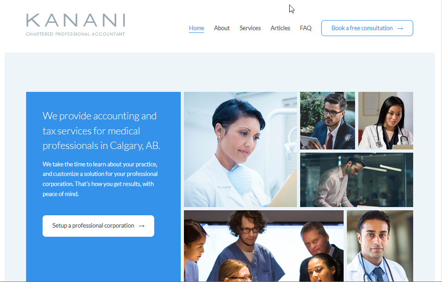Click the arrow icon in Setup button

click(141, 226)
